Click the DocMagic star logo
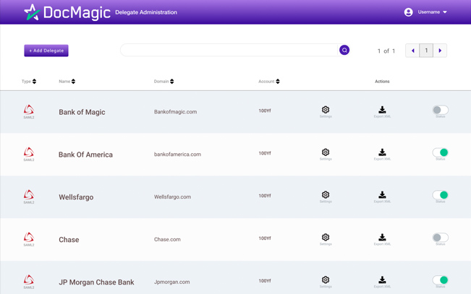 [x=32, y=12]
